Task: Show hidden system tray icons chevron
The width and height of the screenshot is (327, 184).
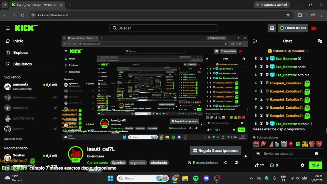Action: pos(251,178)
